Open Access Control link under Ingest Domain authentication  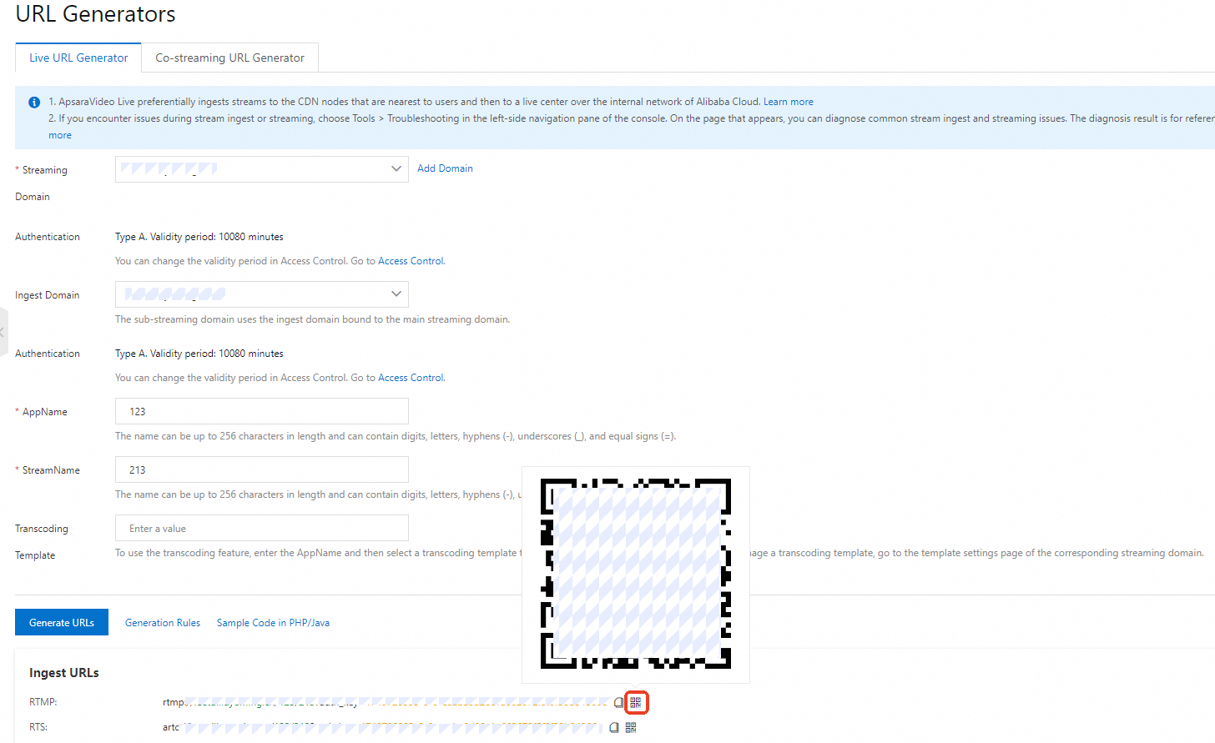click(x=411, y=378)
